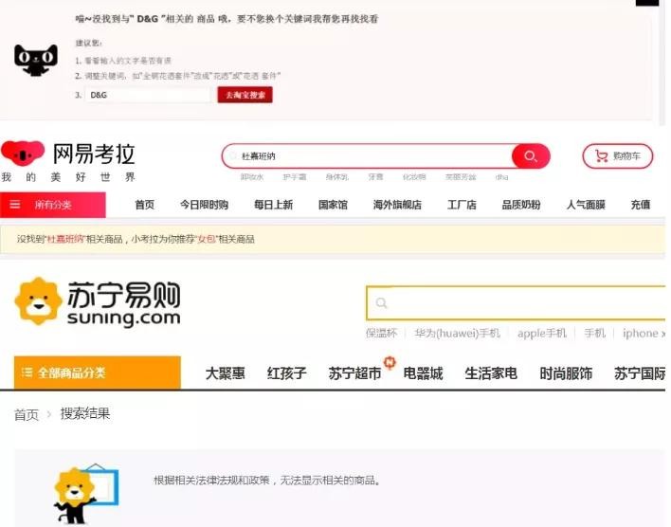Click the hamburger icon in 所有分类
This screenshot has width=671, height=527.
(x=15, y=204)
